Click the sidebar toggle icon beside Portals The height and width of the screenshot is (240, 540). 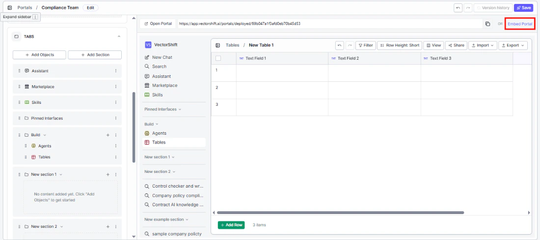coord(10,7)
